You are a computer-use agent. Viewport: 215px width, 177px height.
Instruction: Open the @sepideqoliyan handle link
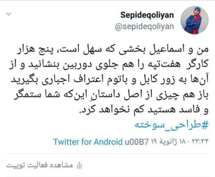[x=144, y=27]
